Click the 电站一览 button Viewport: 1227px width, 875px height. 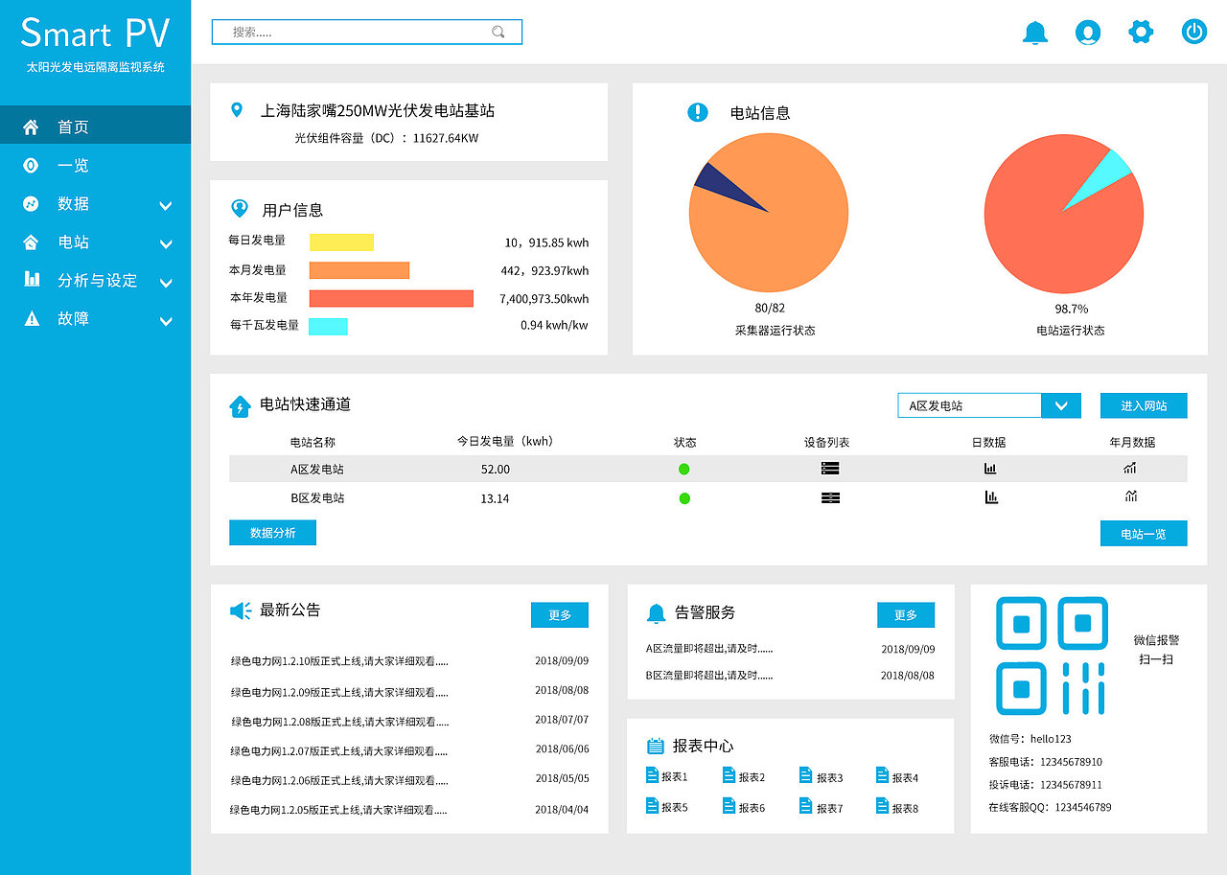[1144, 533]
